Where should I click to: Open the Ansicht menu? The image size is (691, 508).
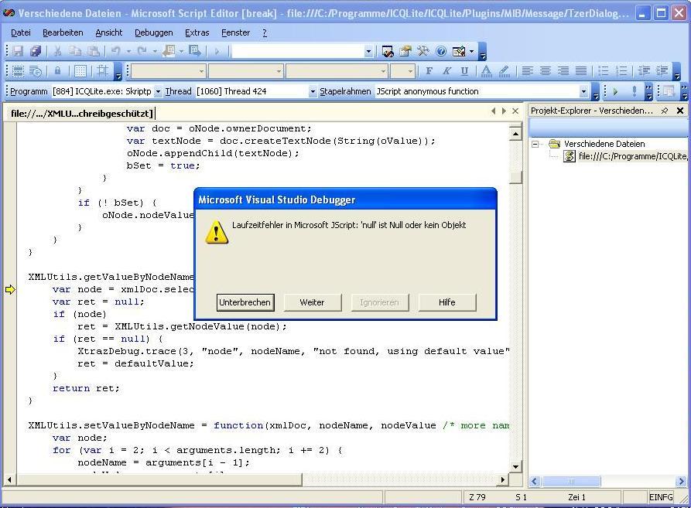click(109, 32)
